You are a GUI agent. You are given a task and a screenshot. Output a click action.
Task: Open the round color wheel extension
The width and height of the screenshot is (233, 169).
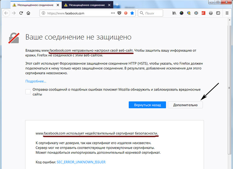181,13
